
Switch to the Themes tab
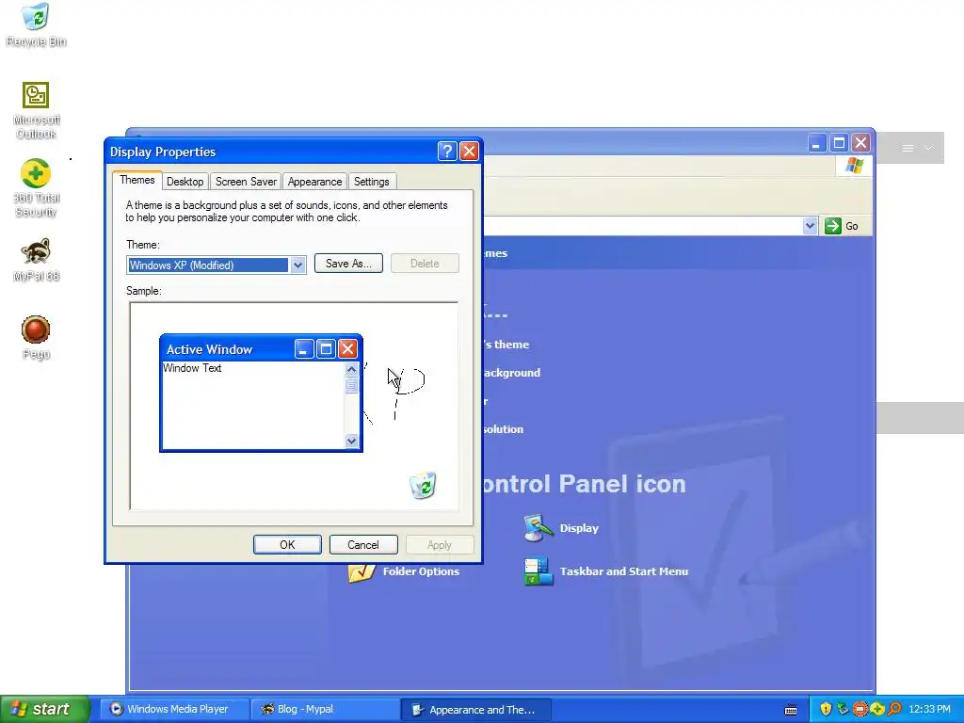137,180
